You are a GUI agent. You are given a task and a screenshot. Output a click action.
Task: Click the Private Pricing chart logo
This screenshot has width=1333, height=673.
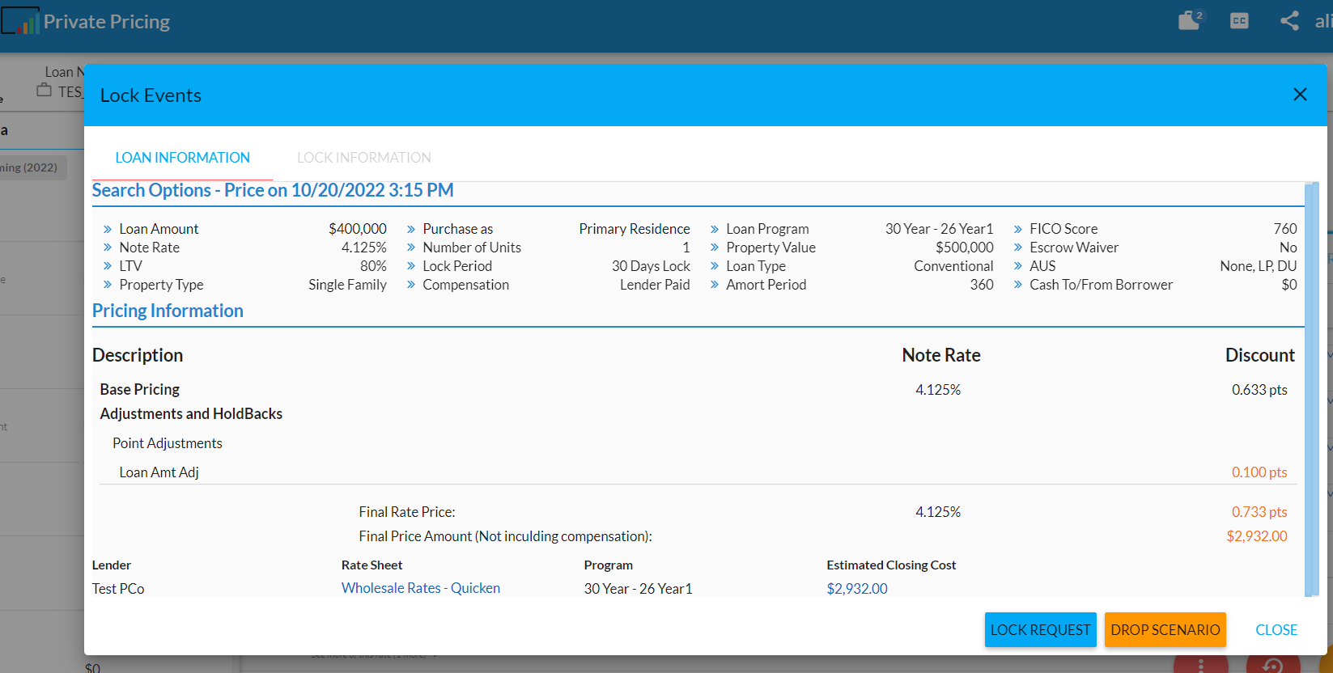click(x=21, y=22)
